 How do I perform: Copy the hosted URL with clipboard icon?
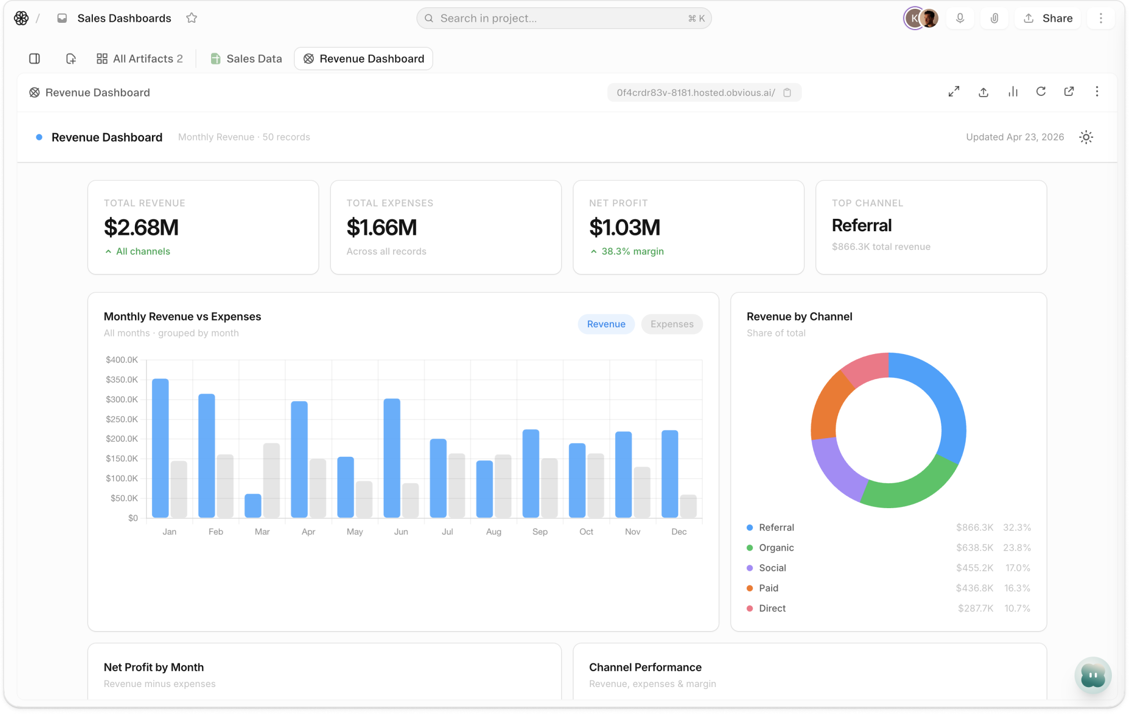[x=787, y=92]
